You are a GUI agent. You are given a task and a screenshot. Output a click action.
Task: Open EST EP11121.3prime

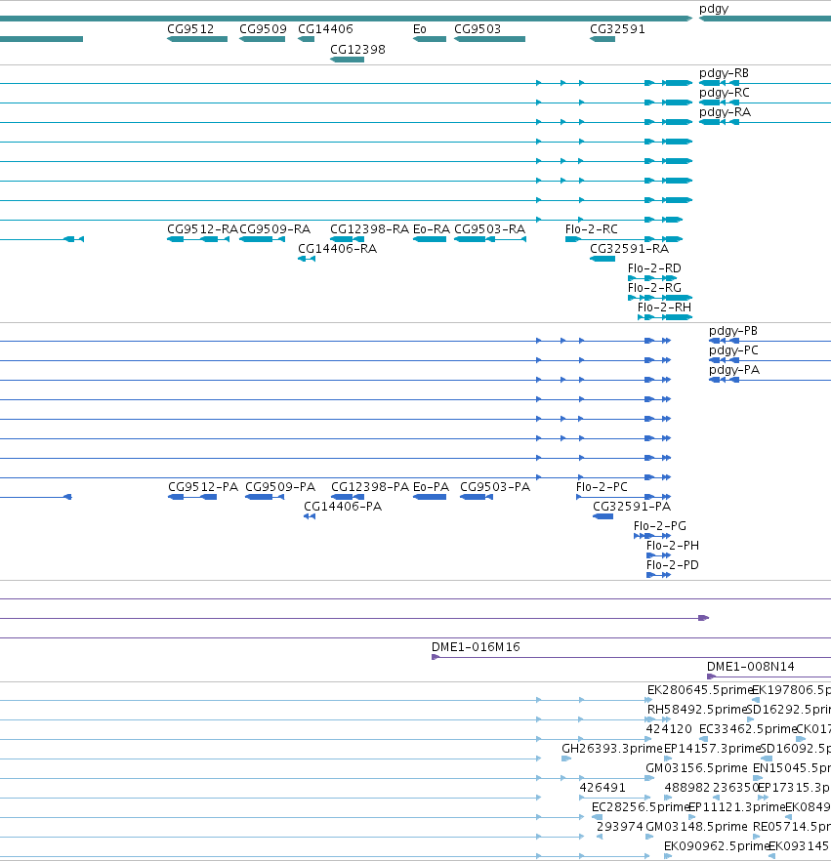692,817
